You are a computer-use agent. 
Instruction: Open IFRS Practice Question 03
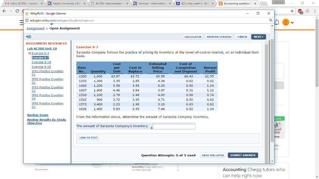pos(47,89)
